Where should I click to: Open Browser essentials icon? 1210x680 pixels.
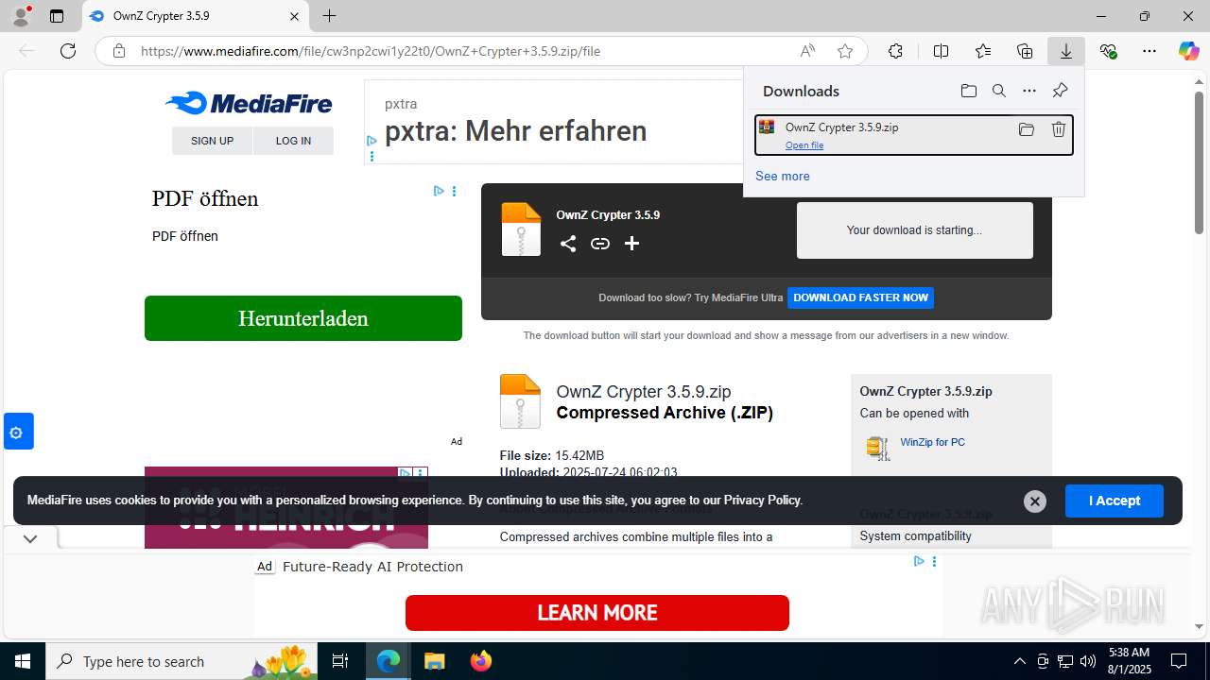click(1108, 51)
